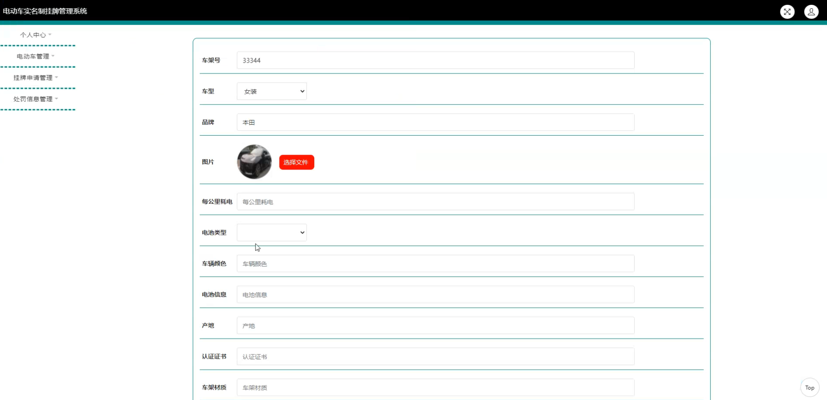Open the empty 电池类型 dropdown
827x400 pixels.
(x=272, y=233)
